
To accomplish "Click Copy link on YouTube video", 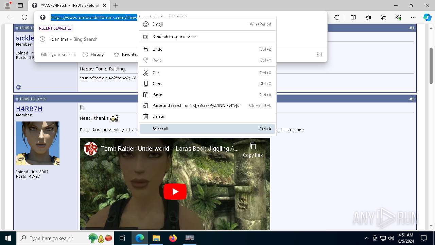I will [253, 150].
